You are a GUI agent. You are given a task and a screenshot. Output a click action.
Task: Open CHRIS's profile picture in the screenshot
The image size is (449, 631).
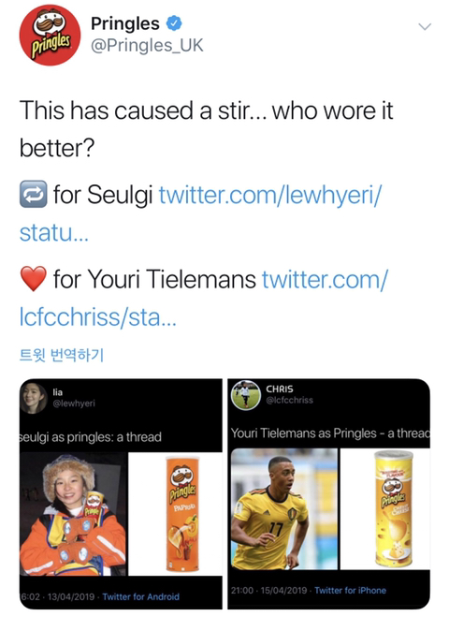[x=246, y=395]
